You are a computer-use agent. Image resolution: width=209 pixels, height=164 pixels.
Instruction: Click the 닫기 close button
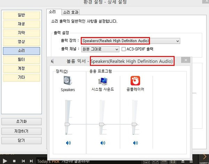coord(21,140)
